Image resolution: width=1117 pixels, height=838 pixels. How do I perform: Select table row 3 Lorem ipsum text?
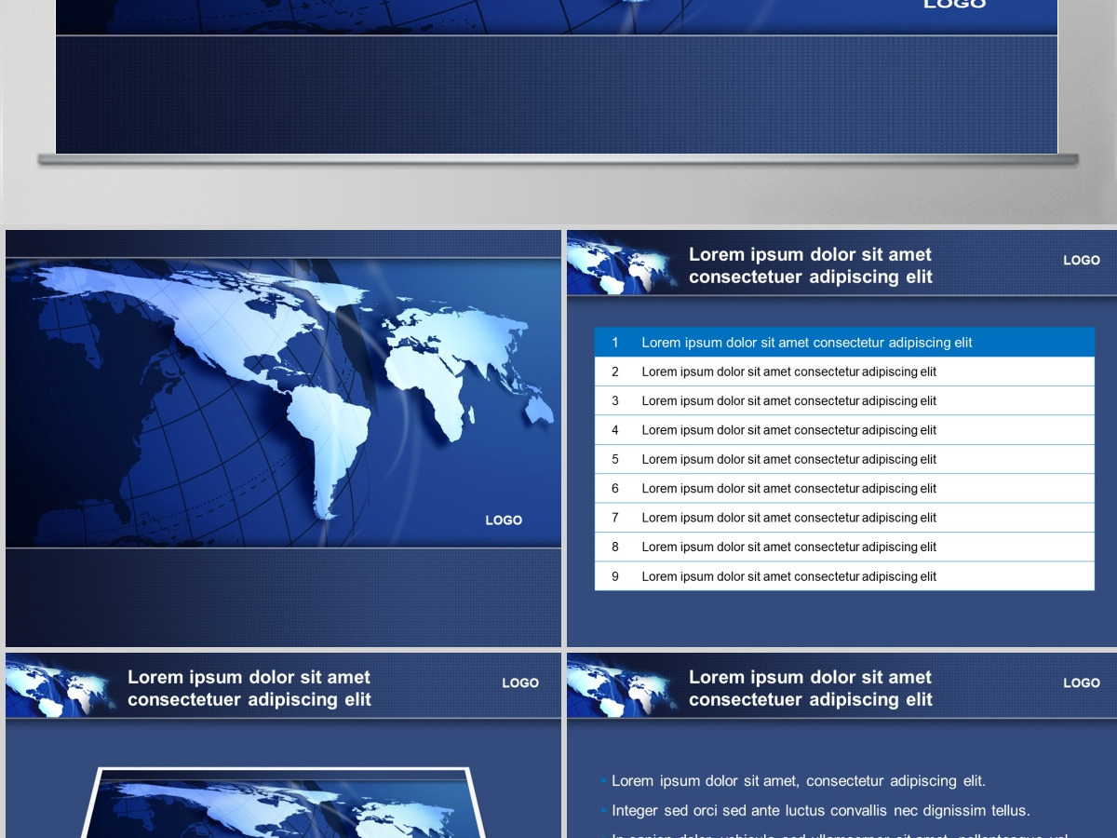788,401
